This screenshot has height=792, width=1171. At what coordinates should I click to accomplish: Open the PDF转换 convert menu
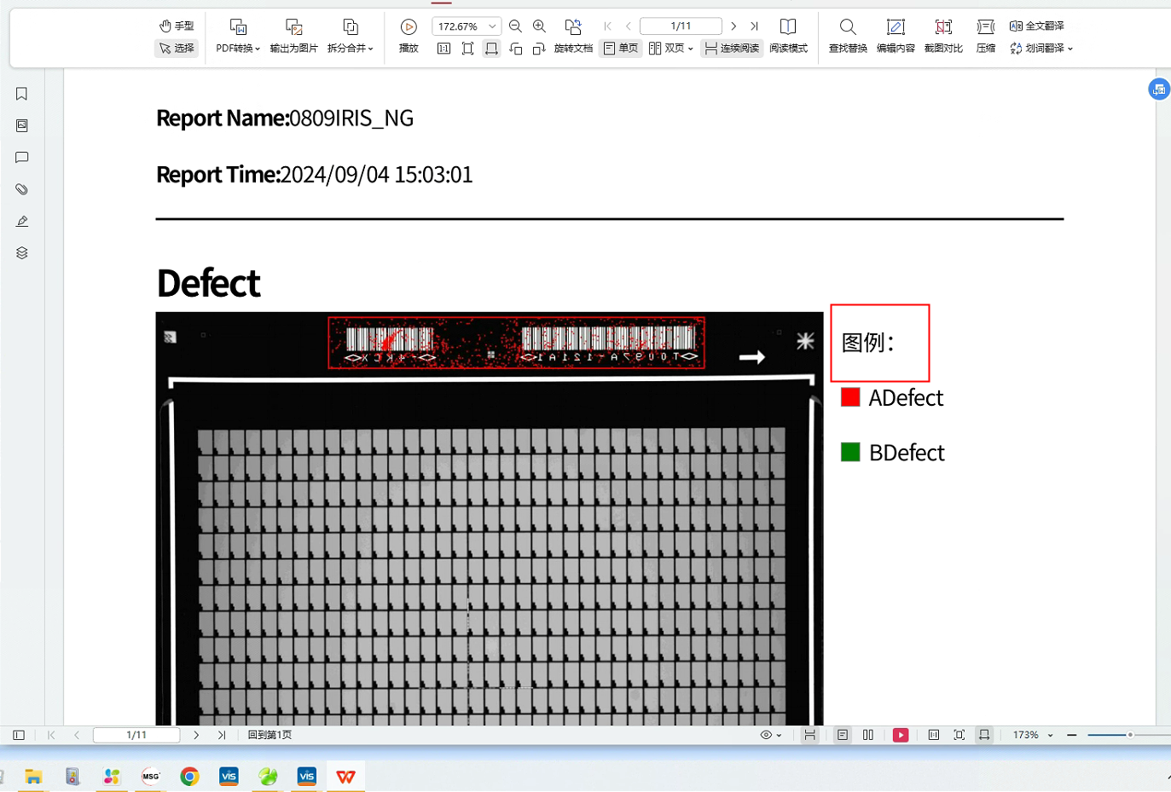point(238,37)
